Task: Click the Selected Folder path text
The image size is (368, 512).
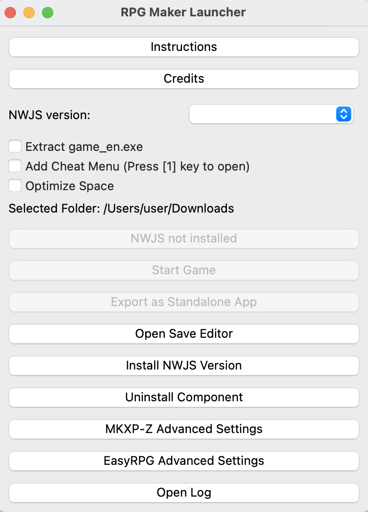Action: coord(121,208)
